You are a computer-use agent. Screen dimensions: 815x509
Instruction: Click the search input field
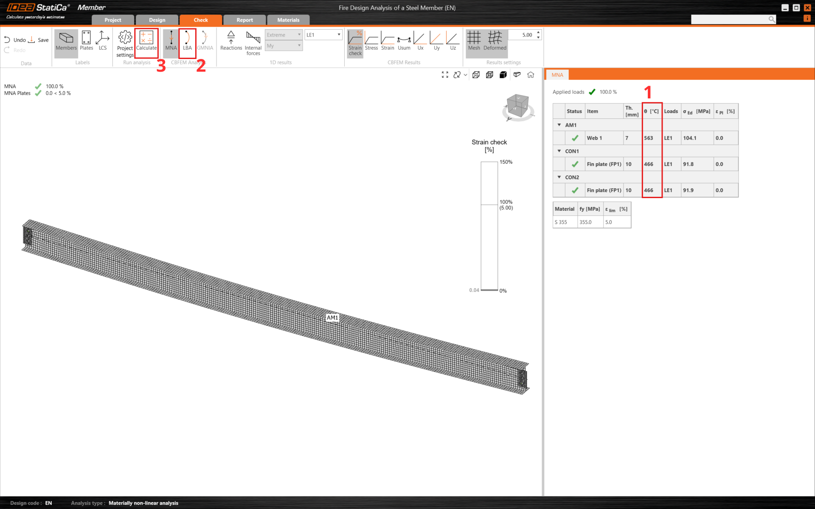[729, 20]
